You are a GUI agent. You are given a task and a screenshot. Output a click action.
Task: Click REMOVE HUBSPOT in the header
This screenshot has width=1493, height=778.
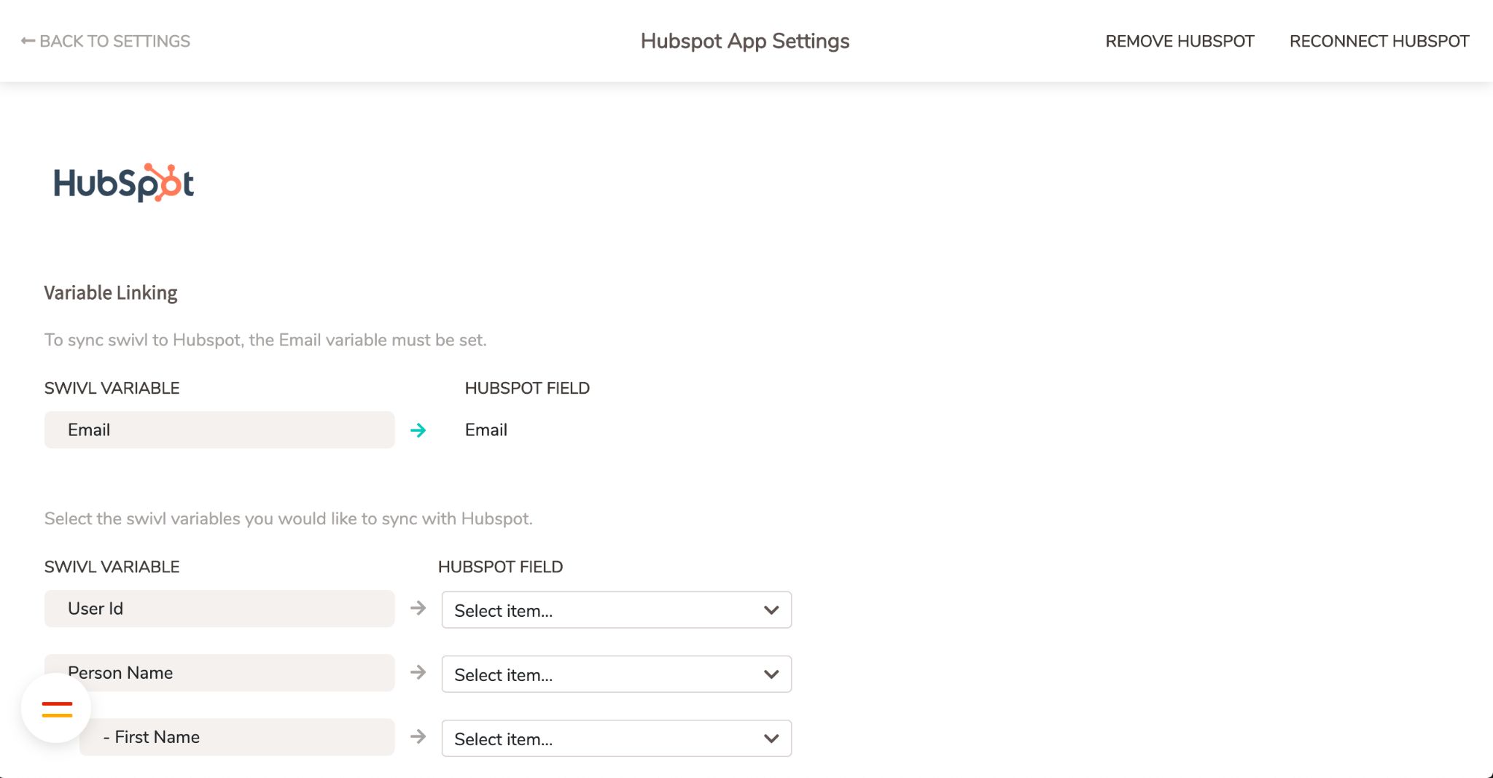(1180, 41)
